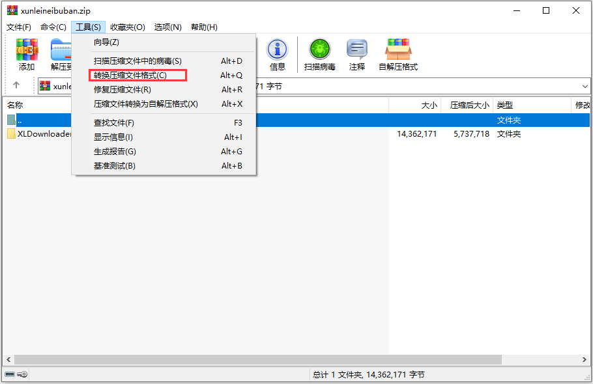593x384 pixels.
Task: Sort by the Size (大小) column header
Action: (x=415, y=105)
